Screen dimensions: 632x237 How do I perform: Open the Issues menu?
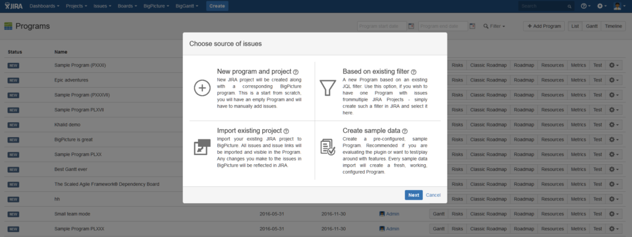[102, 6]
